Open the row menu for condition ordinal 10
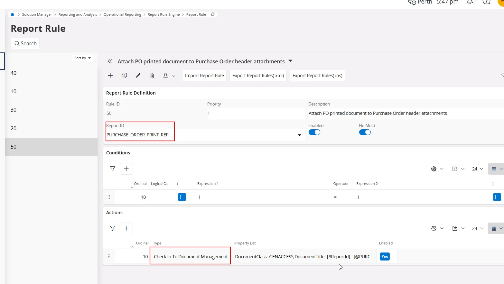 [109, 197]
